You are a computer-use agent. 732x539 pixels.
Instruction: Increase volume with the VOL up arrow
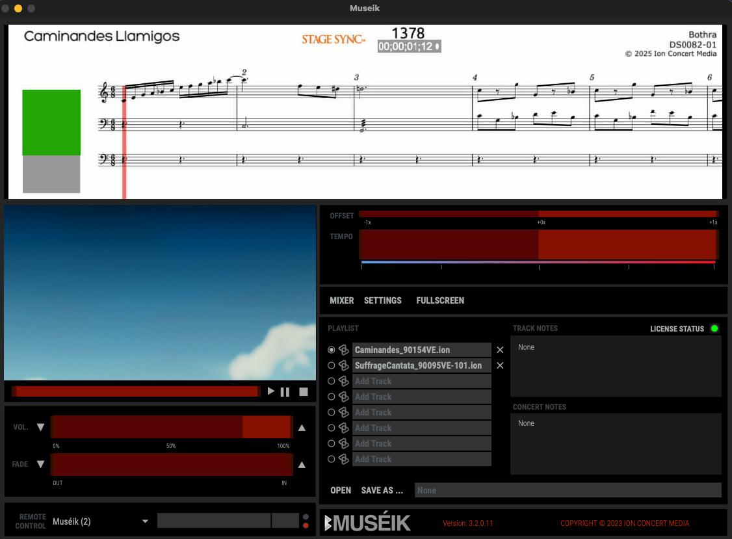(302, 427)
